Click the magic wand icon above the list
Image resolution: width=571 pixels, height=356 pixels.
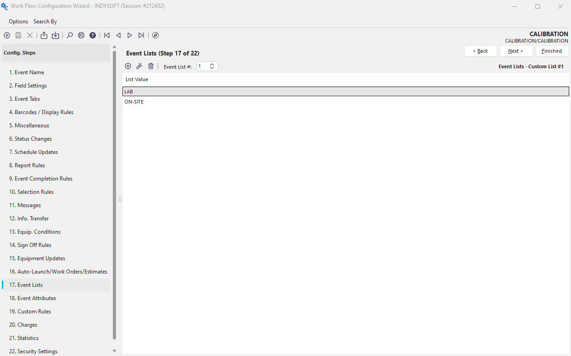click(139, 66)
